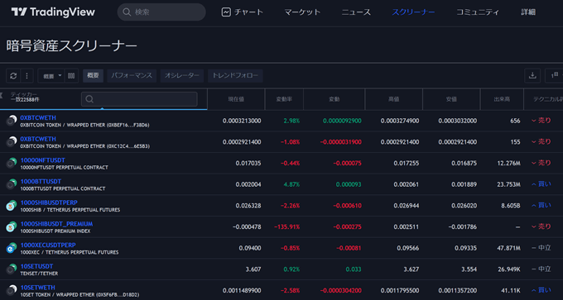
Task: Click the 0.09566 high value cell
Action: click(x=408, y=248)
